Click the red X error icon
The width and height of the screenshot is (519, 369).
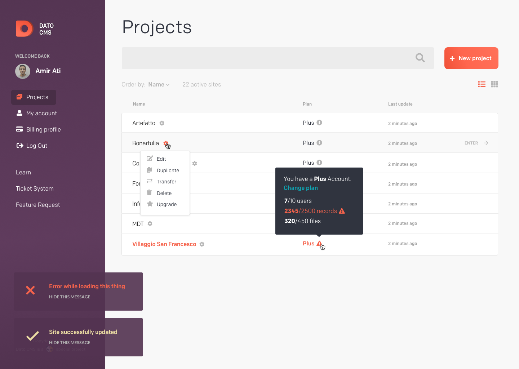(x=30, y=290)
